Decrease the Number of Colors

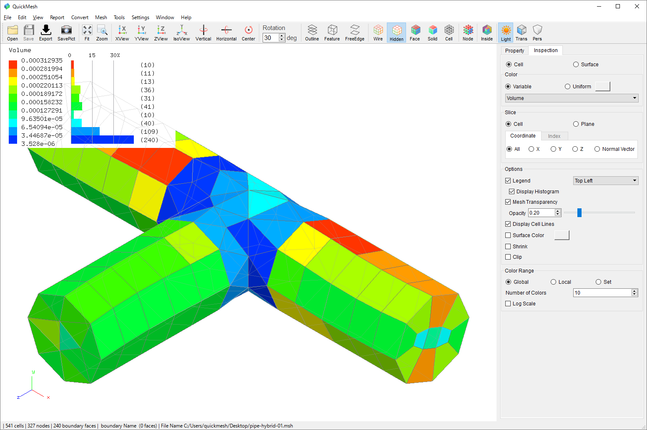coord(634,295)
